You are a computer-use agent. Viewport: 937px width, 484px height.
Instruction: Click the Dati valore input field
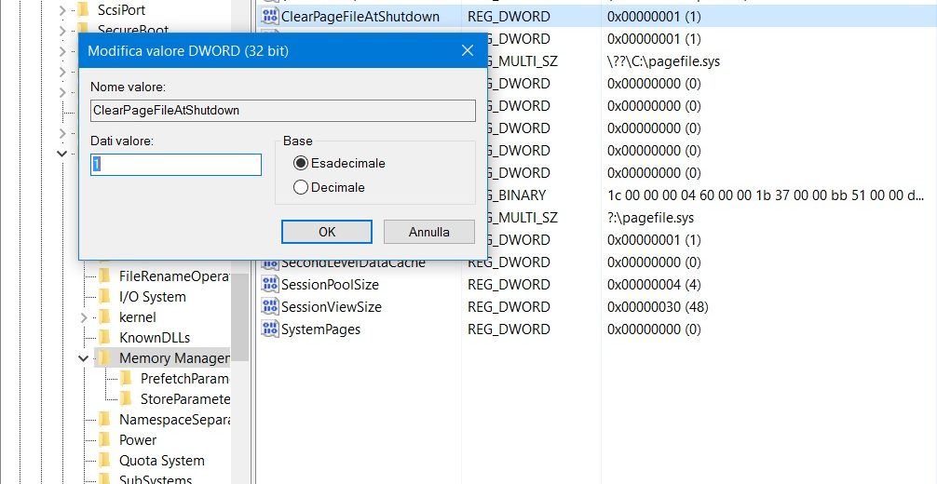click(x=176, y=165)
